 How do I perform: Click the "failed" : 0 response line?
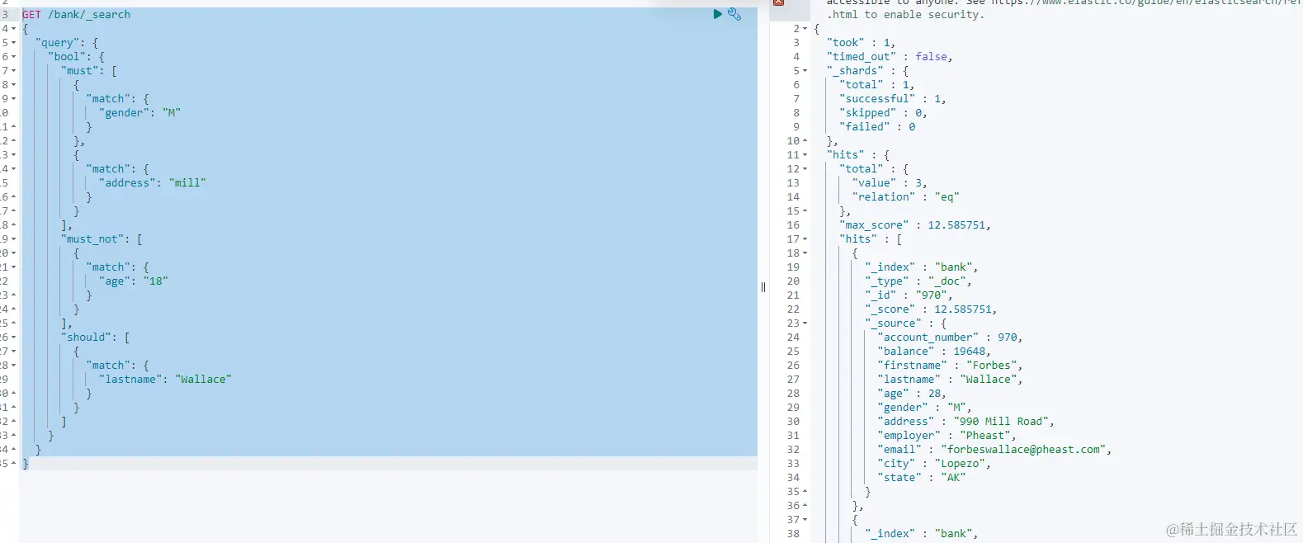pos(877,127)
